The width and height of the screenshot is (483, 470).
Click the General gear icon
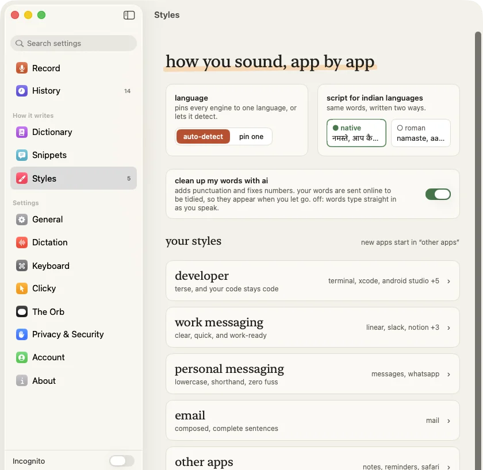pos(22,219)
